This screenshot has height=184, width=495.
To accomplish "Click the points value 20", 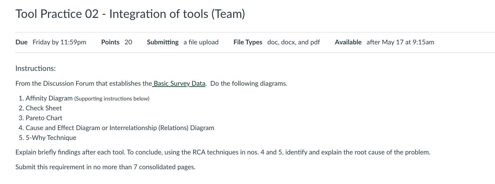I will tap(128, 42).
